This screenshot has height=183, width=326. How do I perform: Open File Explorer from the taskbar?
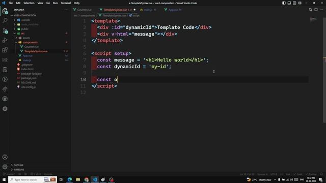coord(78,179)
